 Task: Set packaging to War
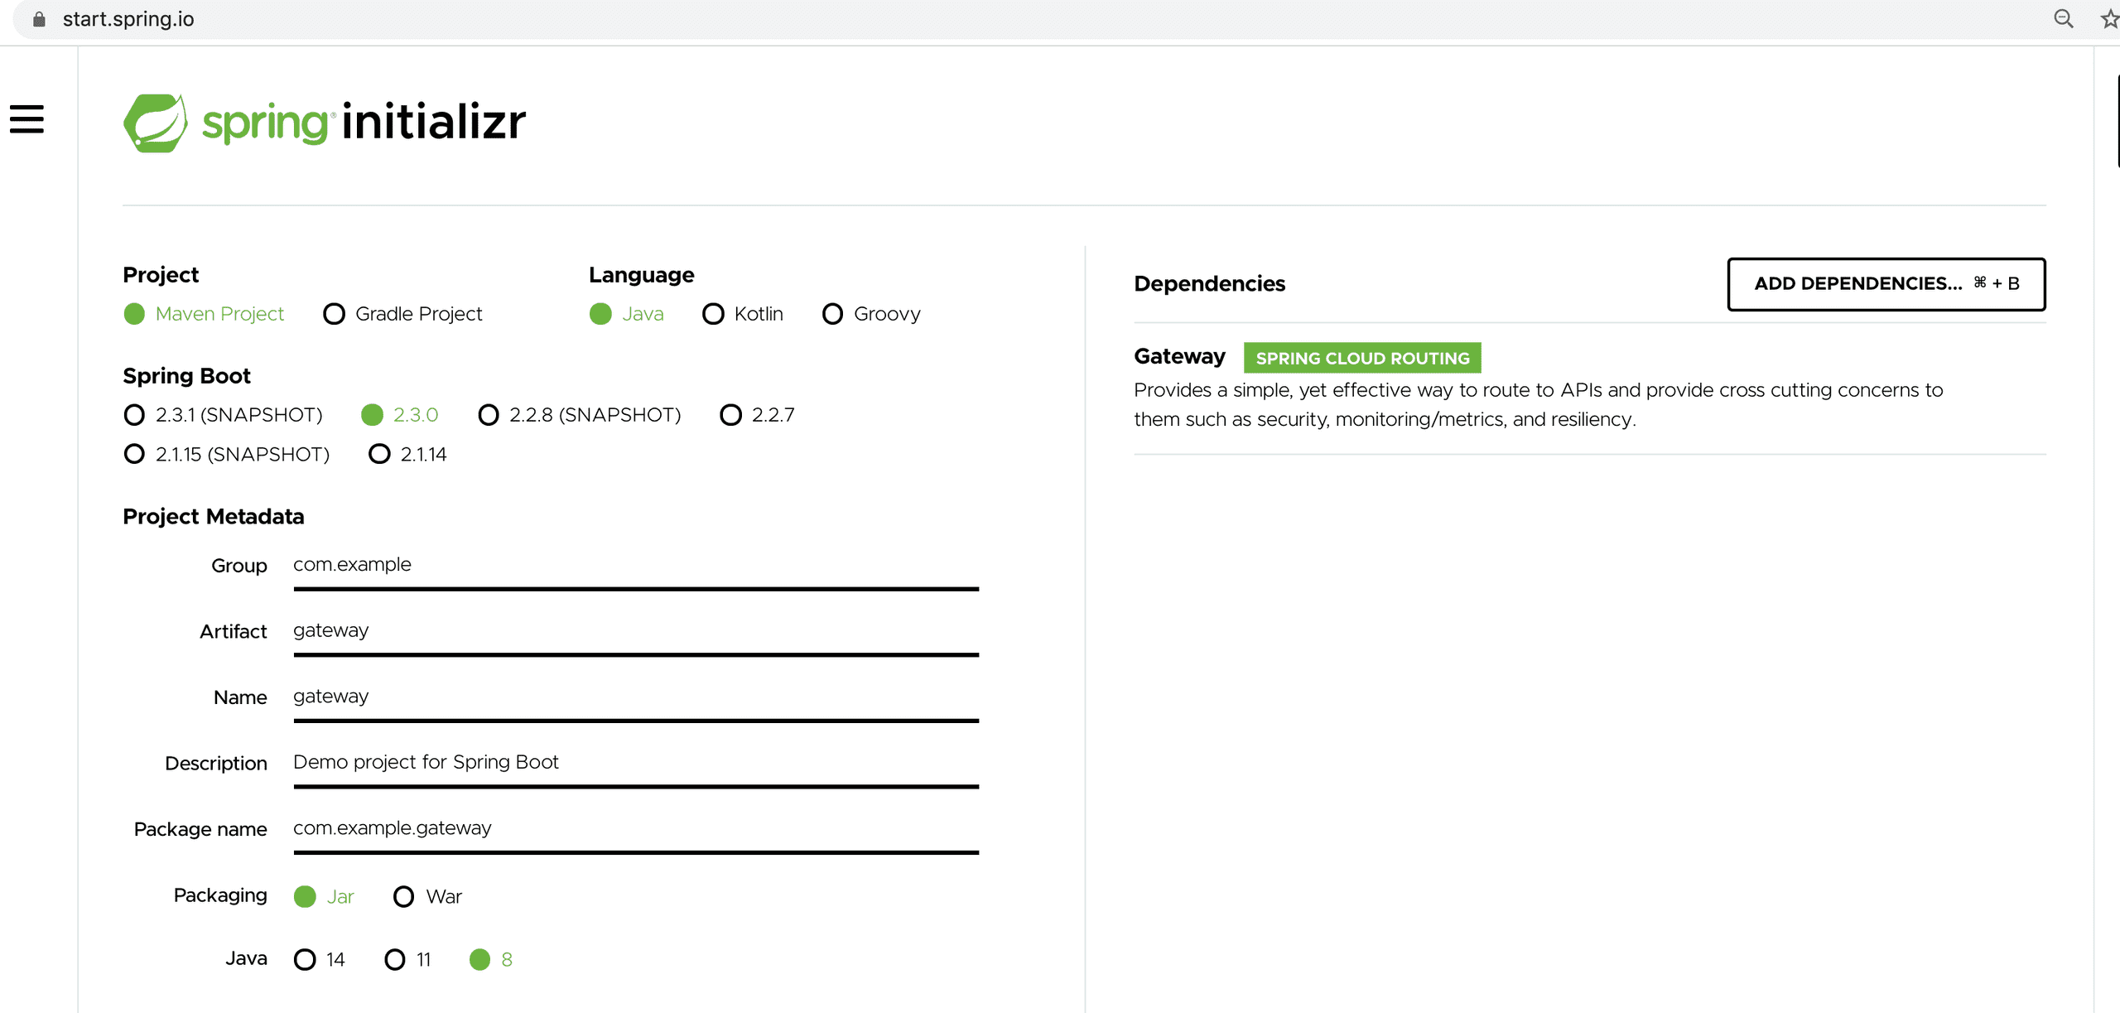428,897
